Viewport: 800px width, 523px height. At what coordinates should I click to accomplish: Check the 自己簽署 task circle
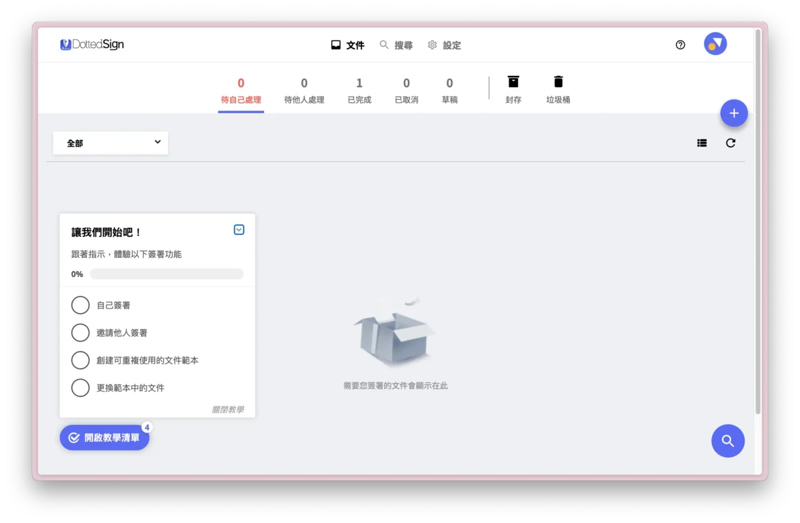[x=80, y=305]
